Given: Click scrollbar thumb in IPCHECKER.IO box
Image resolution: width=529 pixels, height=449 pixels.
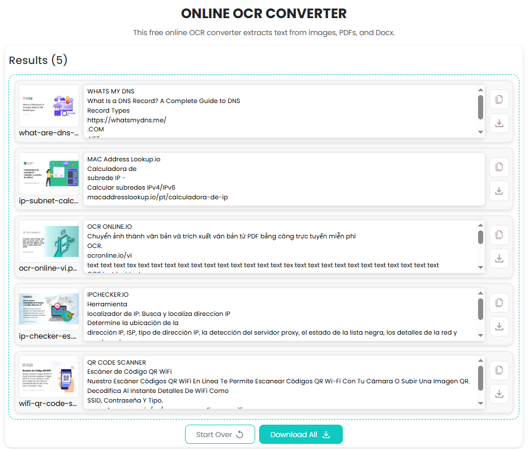Looking at the screenshot, I should (x=480, y=309).
